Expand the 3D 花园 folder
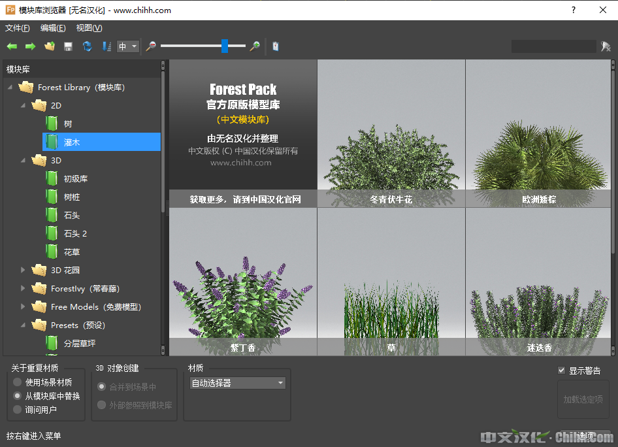The height and width of the screenshot is (447, 618). click(x=24, y=270)
